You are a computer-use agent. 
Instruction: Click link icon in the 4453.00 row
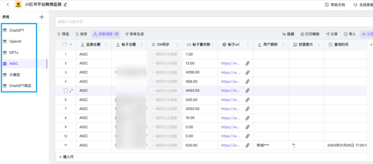[x=247, y=90]
